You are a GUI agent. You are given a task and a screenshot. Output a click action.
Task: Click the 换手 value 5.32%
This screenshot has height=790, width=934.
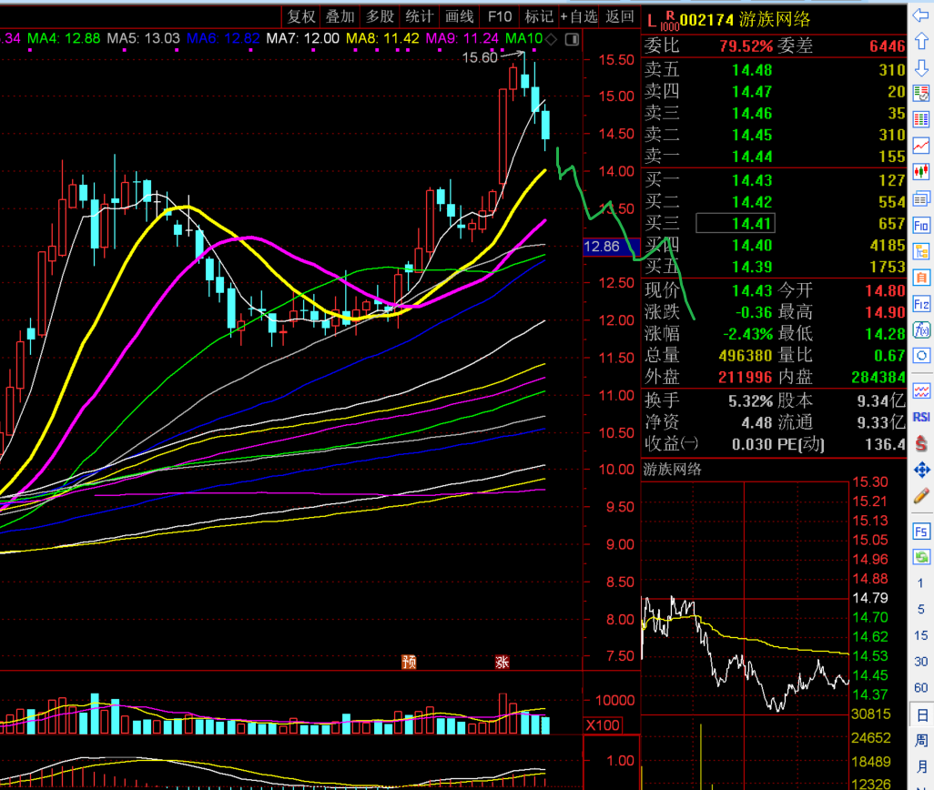tap(750, 401)
